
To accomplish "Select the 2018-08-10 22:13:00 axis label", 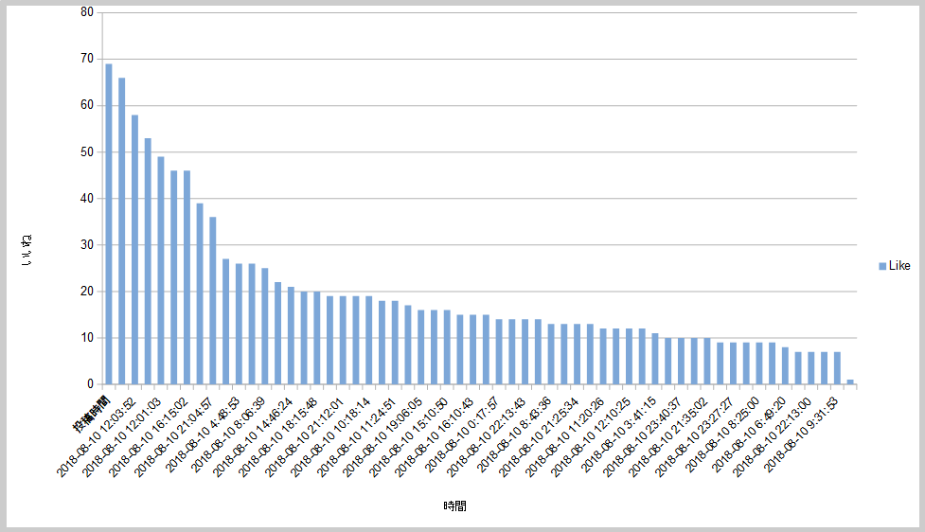I will point(772,437).
